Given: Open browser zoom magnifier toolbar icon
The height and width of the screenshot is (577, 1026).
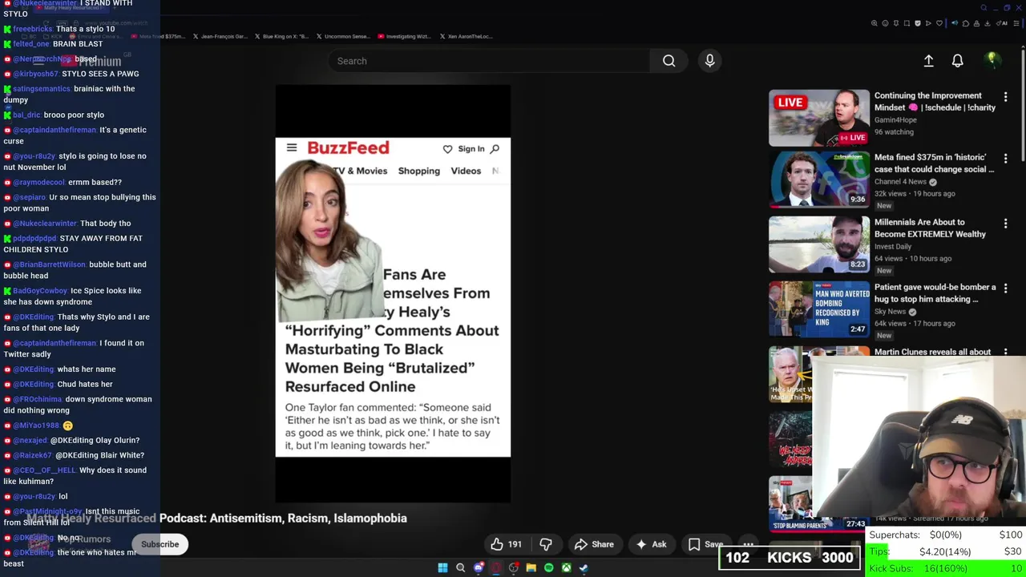Looking at the screenshot, I should 875,23.
